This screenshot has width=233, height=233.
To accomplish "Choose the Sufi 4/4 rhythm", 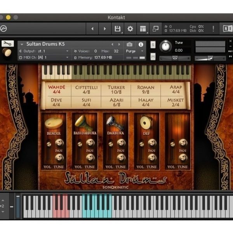I will click(86, 102).
